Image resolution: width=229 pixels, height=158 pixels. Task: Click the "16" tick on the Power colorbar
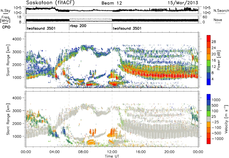214,60
